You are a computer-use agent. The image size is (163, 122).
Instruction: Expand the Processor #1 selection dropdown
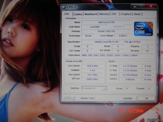click(x=105, y=88)
